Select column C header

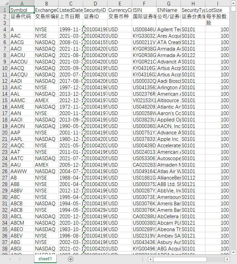71,3
